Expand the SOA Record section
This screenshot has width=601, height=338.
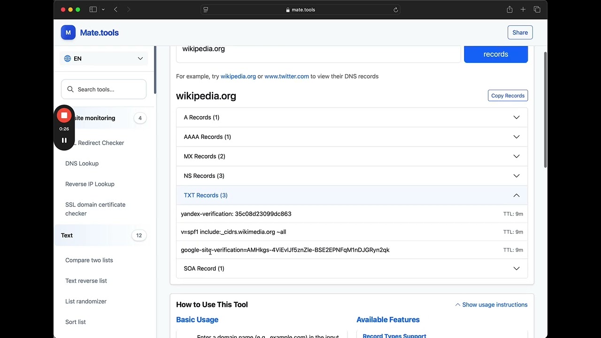[352, 269]
